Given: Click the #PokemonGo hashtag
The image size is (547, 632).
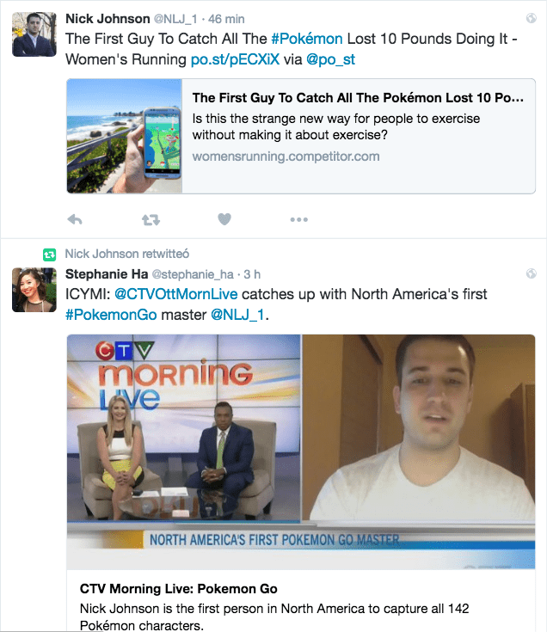Looking at the screenshot, I should (111, 315).
